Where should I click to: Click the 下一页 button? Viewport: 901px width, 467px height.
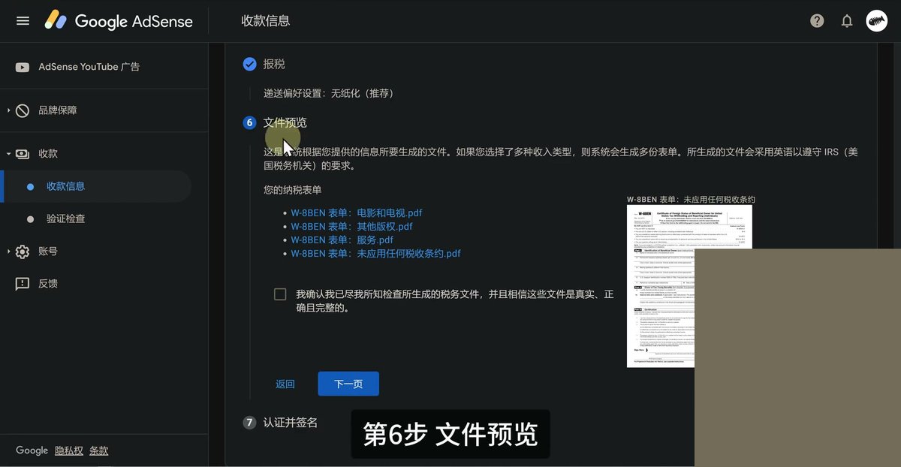[348, 384]
